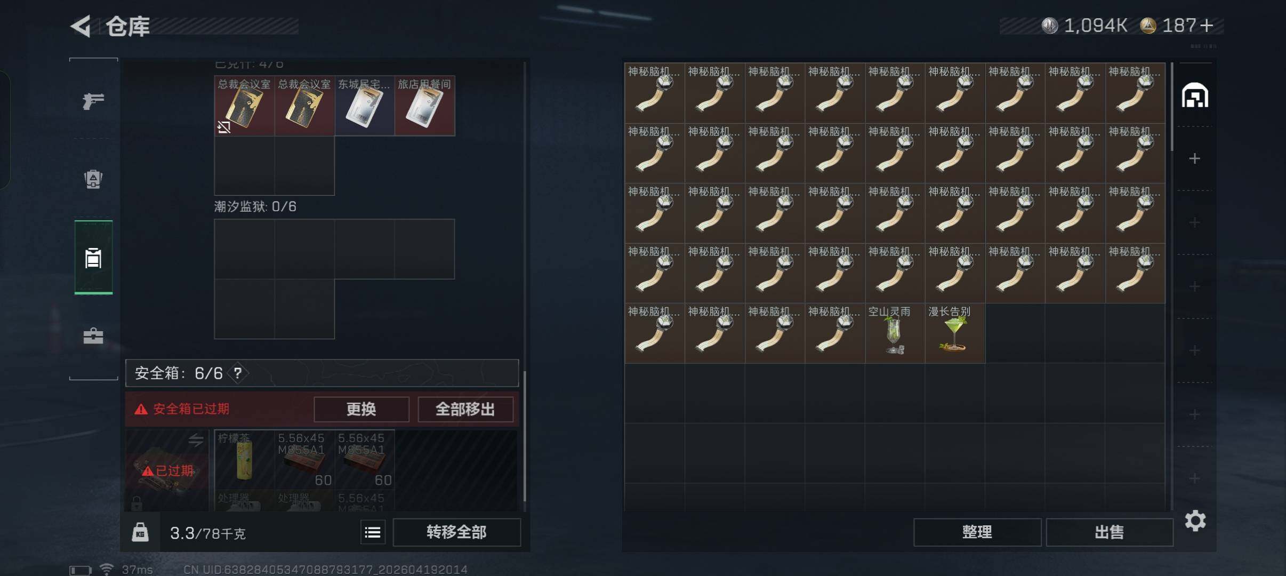
Task: Select the 空山灵雨 drink item
Action: (895, 333)
